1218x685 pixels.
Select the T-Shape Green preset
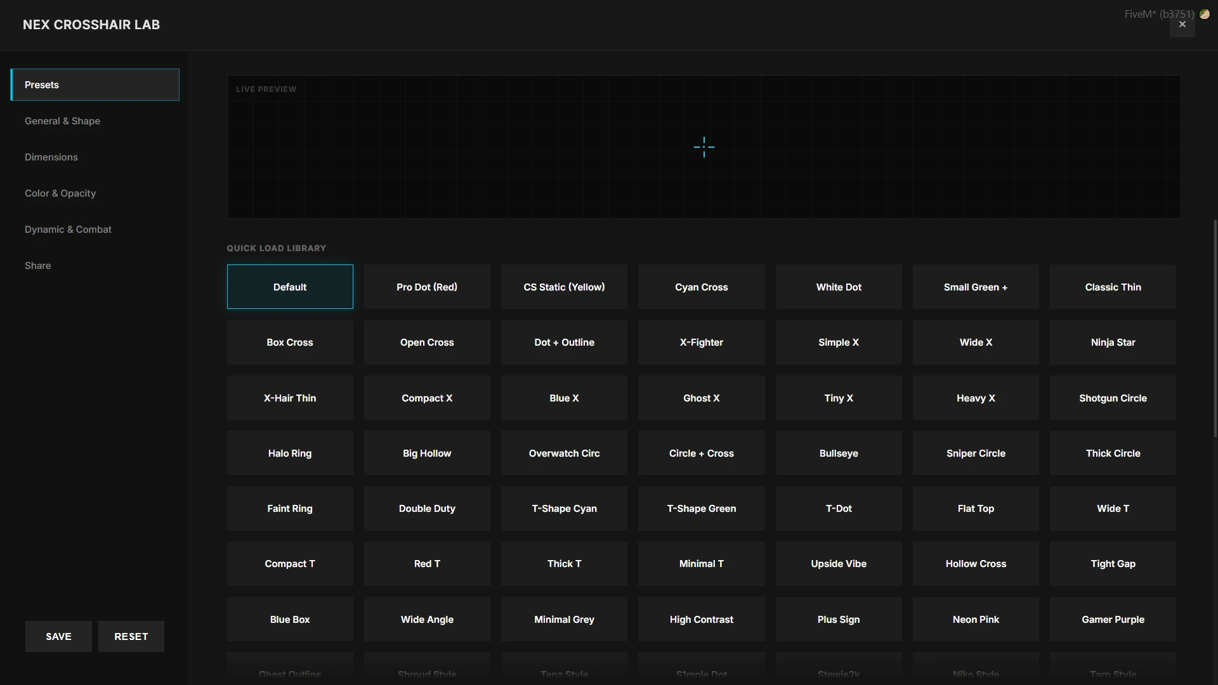click(702, 509)
